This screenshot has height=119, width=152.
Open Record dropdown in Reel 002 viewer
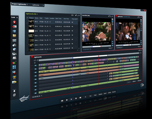point(111,48)
